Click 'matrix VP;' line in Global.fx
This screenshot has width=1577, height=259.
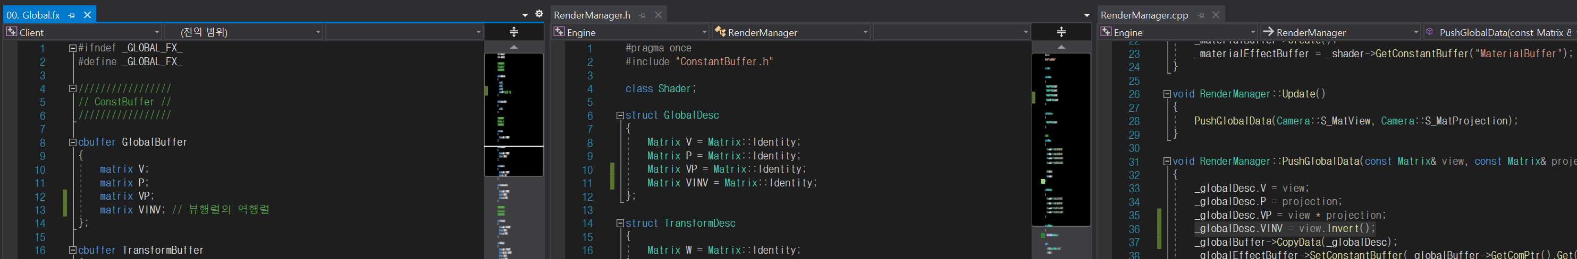(128, 196)
